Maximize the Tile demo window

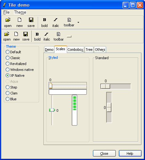133,5
